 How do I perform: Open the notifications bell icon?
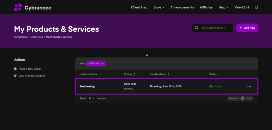coord(257,7)
